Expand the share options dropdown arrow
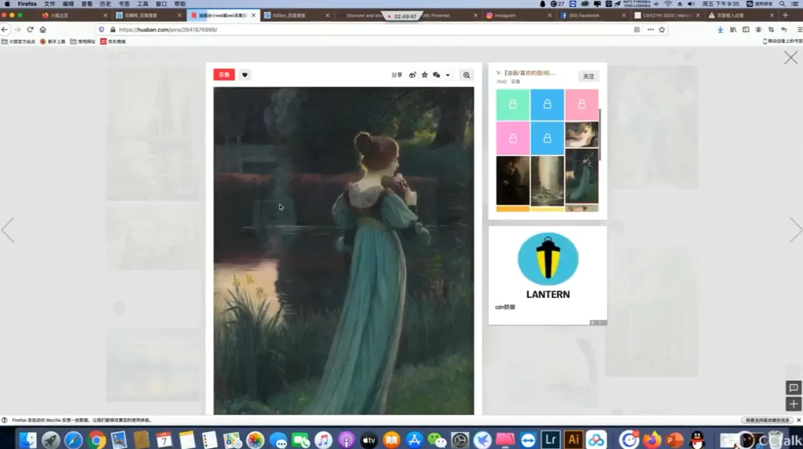The width and height of the screenshot is (803, 449). (x=448, y=75)
